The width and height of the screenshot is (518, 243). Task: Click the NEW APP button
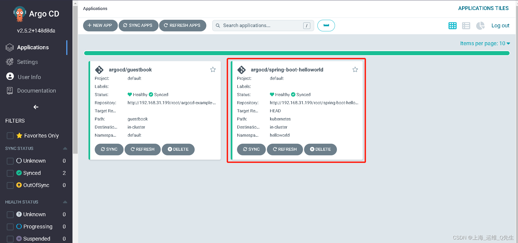tap(100, 25)
